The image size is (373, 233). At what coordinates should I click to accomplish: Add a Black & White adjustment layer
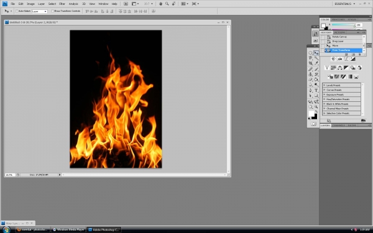[x=346, y=68]
